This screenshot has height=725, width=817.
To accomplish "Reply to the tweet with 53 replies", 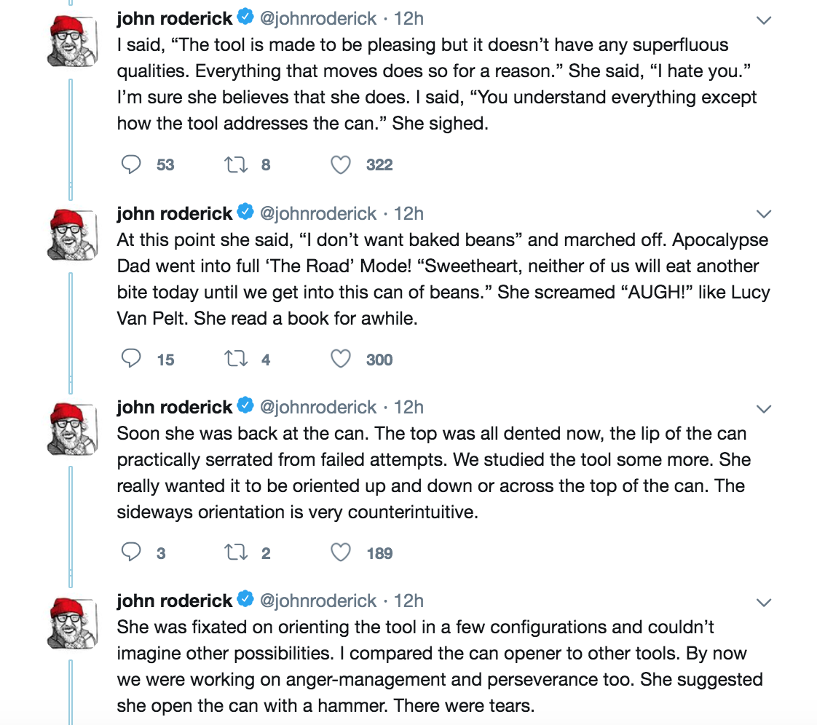I will (x=131, y=165).
